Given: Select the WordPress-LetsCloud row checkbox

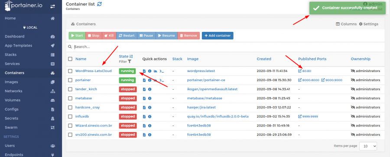Looking at the screenshot, I should point(70,71).
